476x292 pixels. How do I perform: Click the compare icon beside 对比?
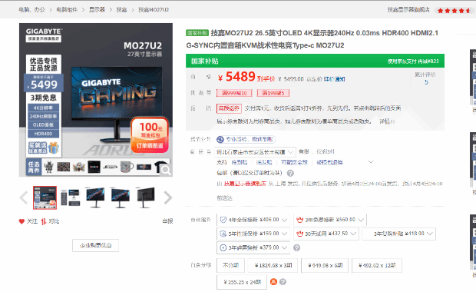click(x=44, y=221)
